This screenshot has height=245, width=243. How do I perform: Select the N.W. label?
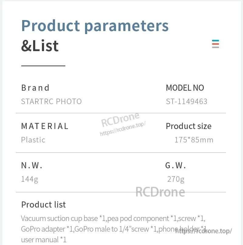pyautogui.click(x=32, y=166)
